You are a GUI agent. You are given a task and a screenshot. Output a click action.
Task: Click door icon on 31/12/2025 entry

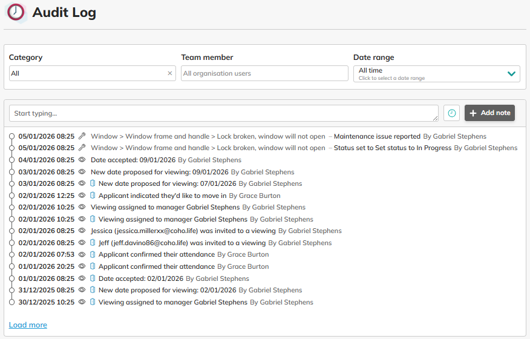(x=93, y=290)
